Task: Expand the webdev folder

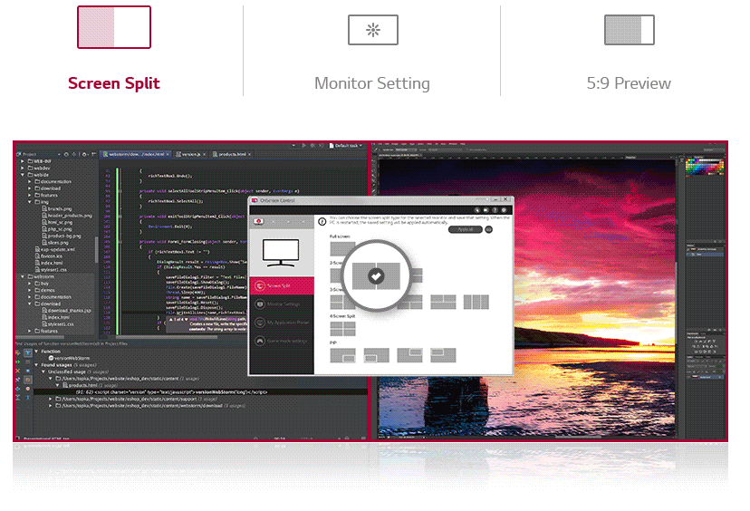Action: (x=22, y=168)
